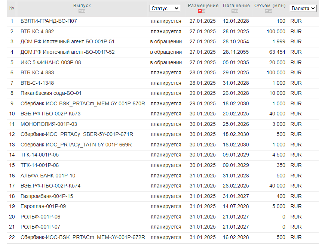Click maturity date 14.07.2028

pos(236,207)
